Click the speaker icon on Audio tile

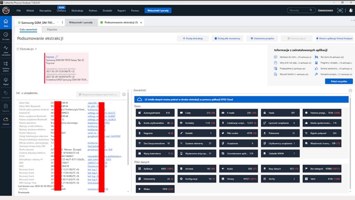click(223, 169)
